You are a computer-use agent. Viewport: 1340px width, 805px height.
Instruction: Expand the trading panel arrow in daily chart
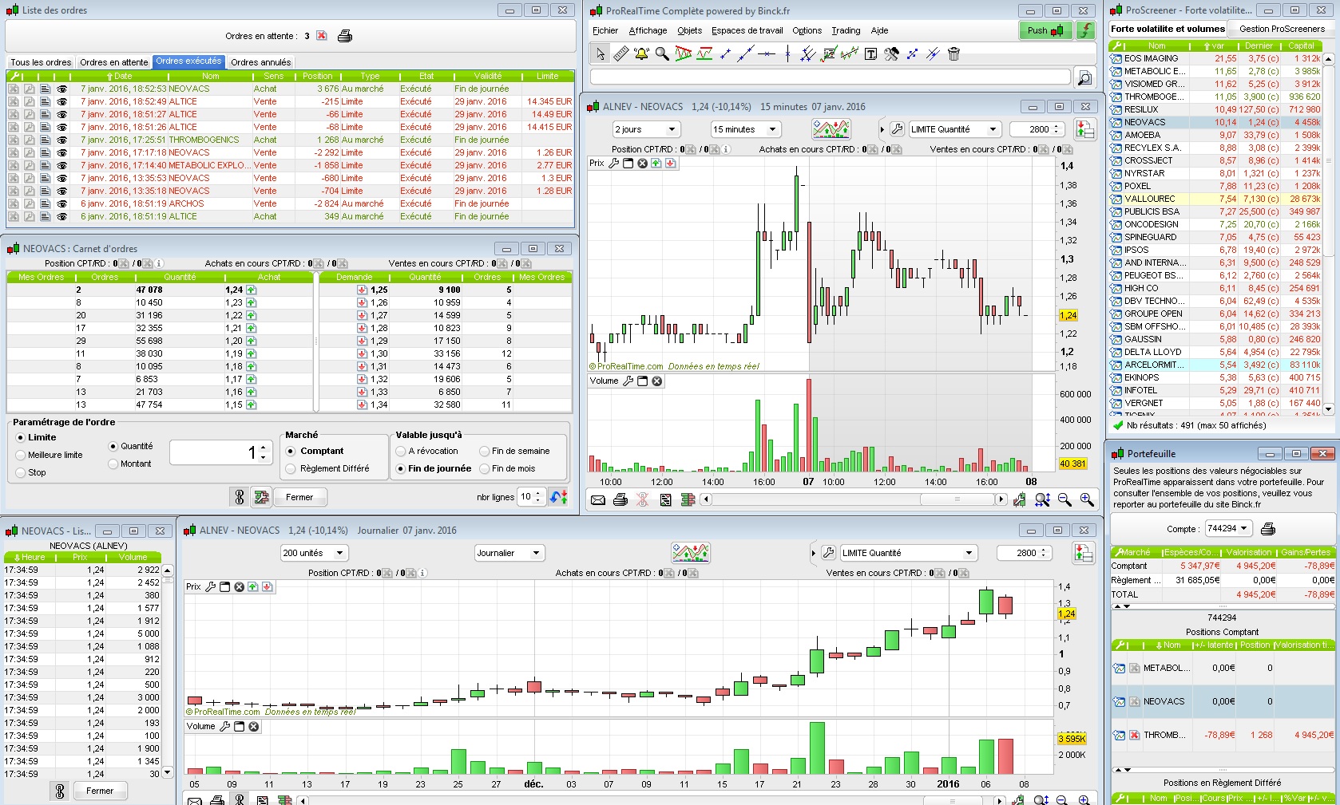[814, 553]
